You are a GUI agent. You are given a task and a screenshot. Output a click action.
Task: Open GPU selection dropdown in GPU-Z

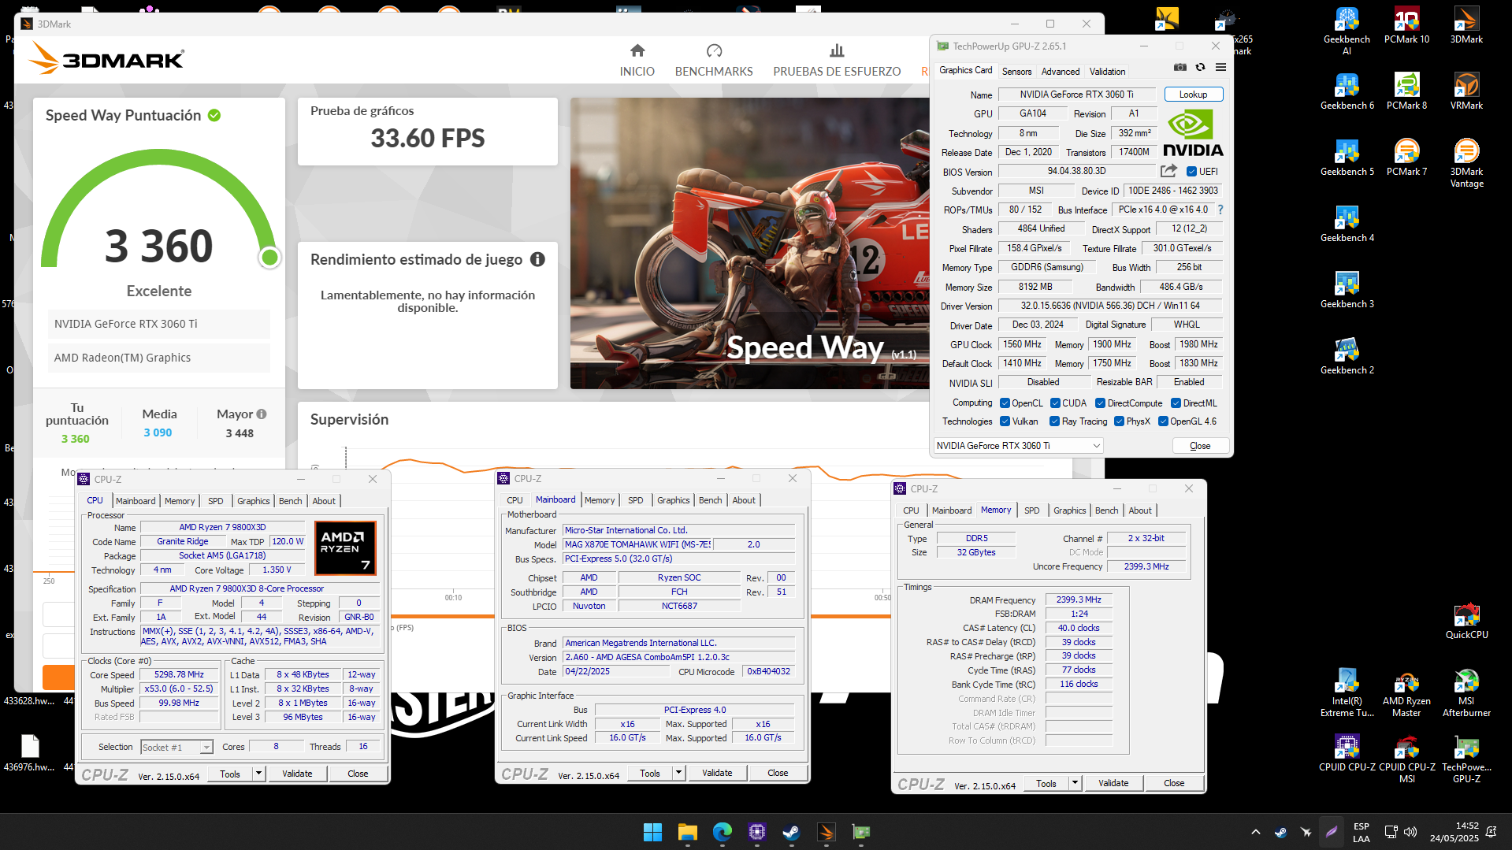pyautogui.click(x=1018, y=446)
